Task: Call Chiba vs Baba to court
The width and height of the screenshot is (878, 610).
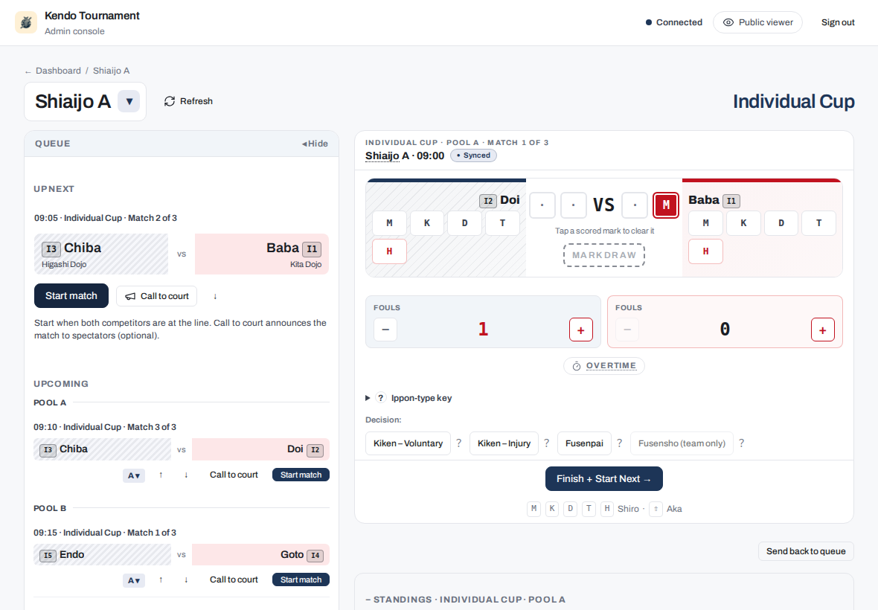Action: (157, 296)
